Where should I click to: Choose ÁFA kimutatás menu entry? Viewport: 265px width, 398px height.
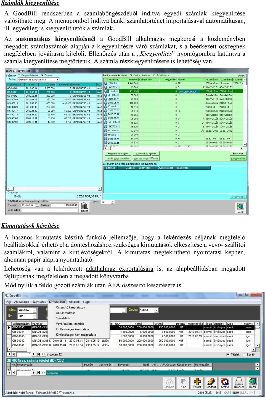click(x=66, y=313)
